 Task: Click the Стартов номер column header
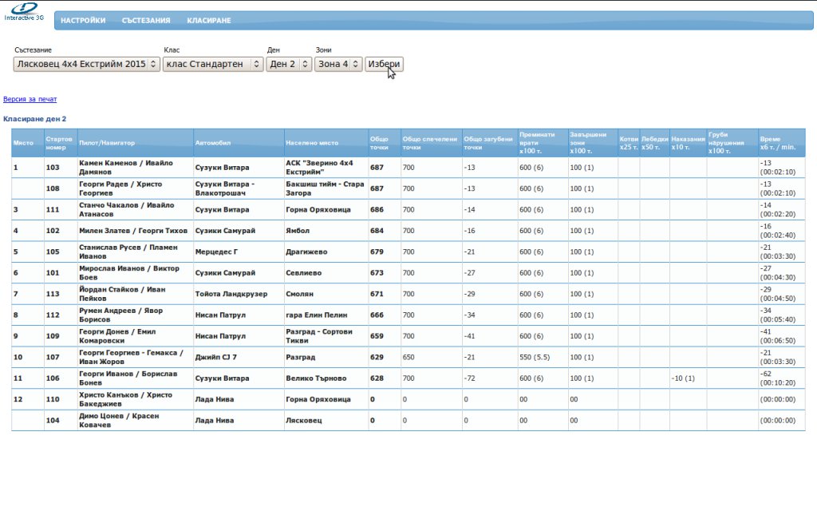[59, 144]
